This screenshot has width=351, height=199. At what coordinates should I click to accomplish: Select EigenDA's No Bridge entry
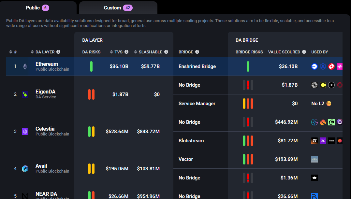[189, 85]
